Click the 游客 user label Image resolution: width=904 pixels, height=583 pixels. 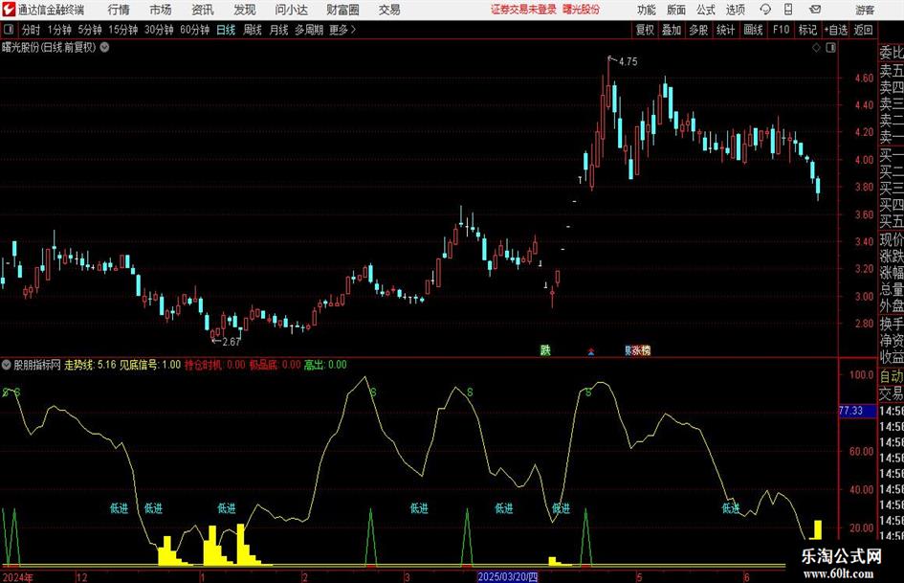coord(865,10)
